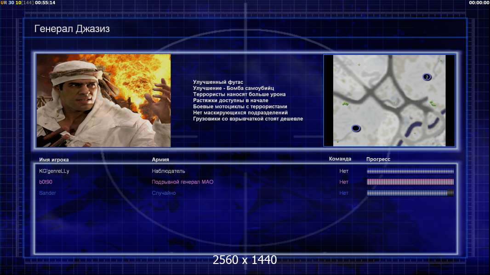Click army label 'Случайно'
The width and height of the screenshot is (490, 275).
(x=164, y=193)
